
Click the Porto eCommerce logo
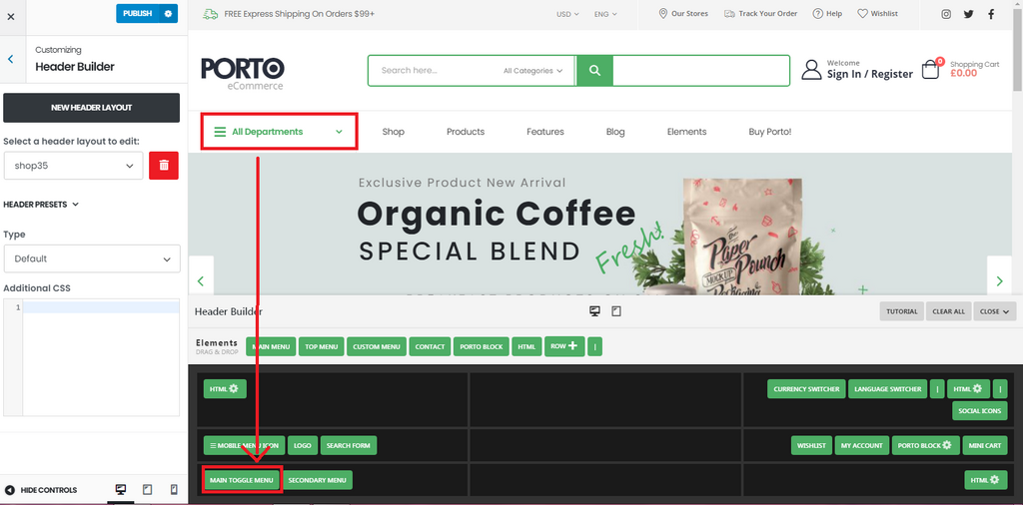[x=243, y=73]
